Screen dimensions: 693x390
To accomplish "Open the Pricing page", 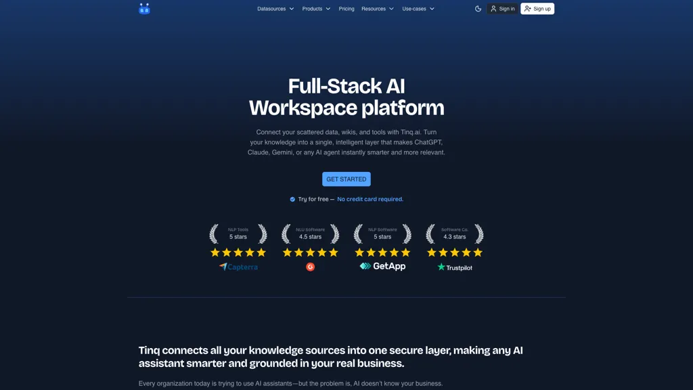I will pos(346,9).
